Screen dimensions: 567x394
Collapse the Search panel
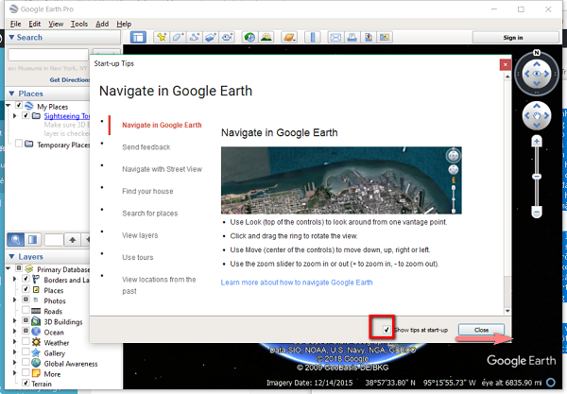[x=11, y=37]
